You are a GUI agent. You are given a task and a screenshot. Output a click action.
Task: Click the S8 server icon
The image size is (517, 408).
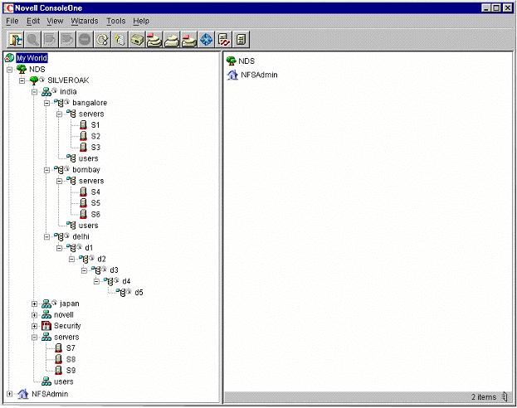(59, 359)
